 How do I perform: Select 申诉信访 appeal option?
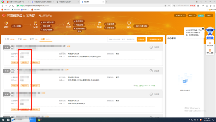tap(110, 28)
